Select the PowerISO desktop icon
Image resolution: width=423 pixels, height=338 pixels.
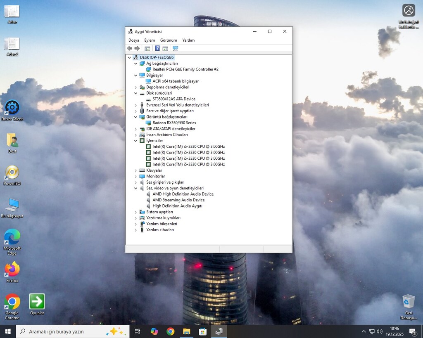[12, 175]
